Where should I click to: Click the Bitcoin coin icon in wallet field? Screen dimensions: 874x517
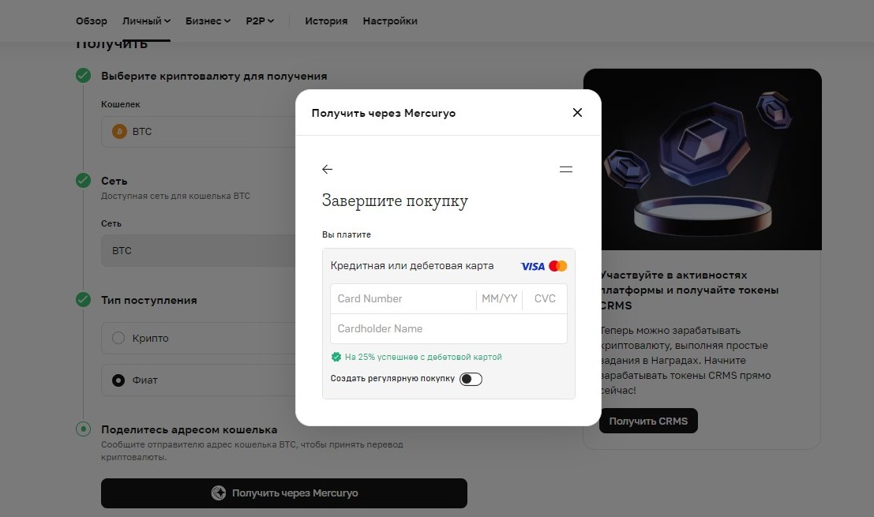pyautogui.click(x=119, y=132)
